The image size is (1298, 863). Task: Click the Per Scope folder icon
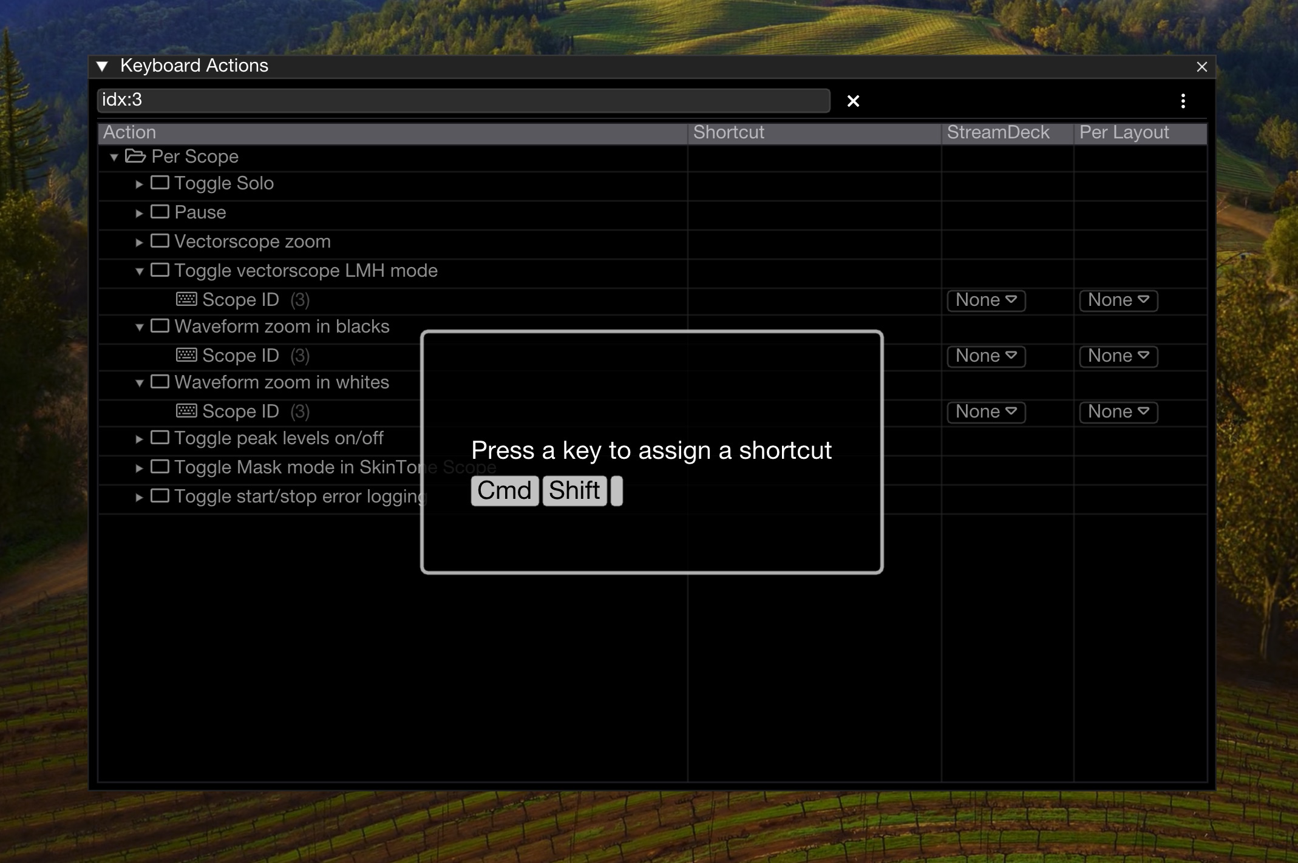[x=135, y=157]
